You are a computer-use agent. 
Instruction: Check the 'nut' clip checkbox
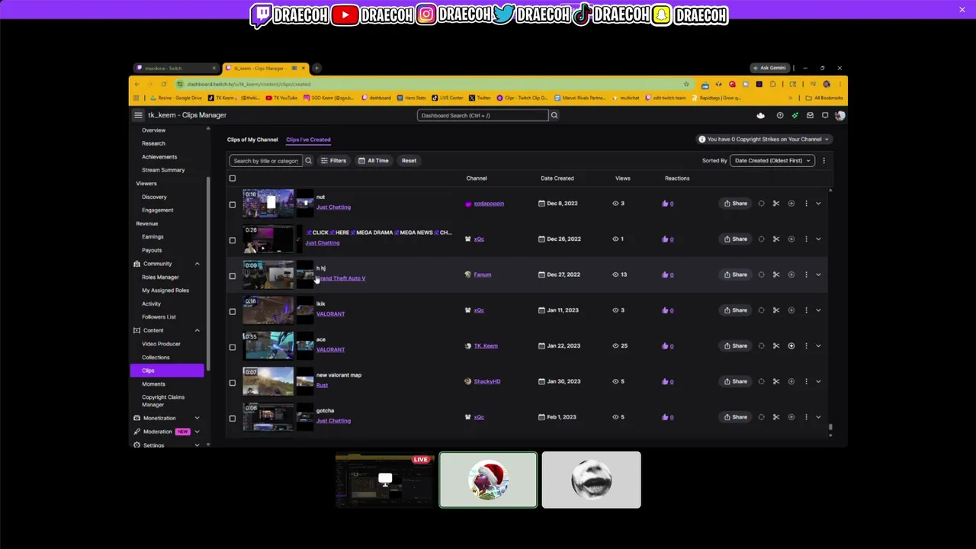tap(233, 204)
